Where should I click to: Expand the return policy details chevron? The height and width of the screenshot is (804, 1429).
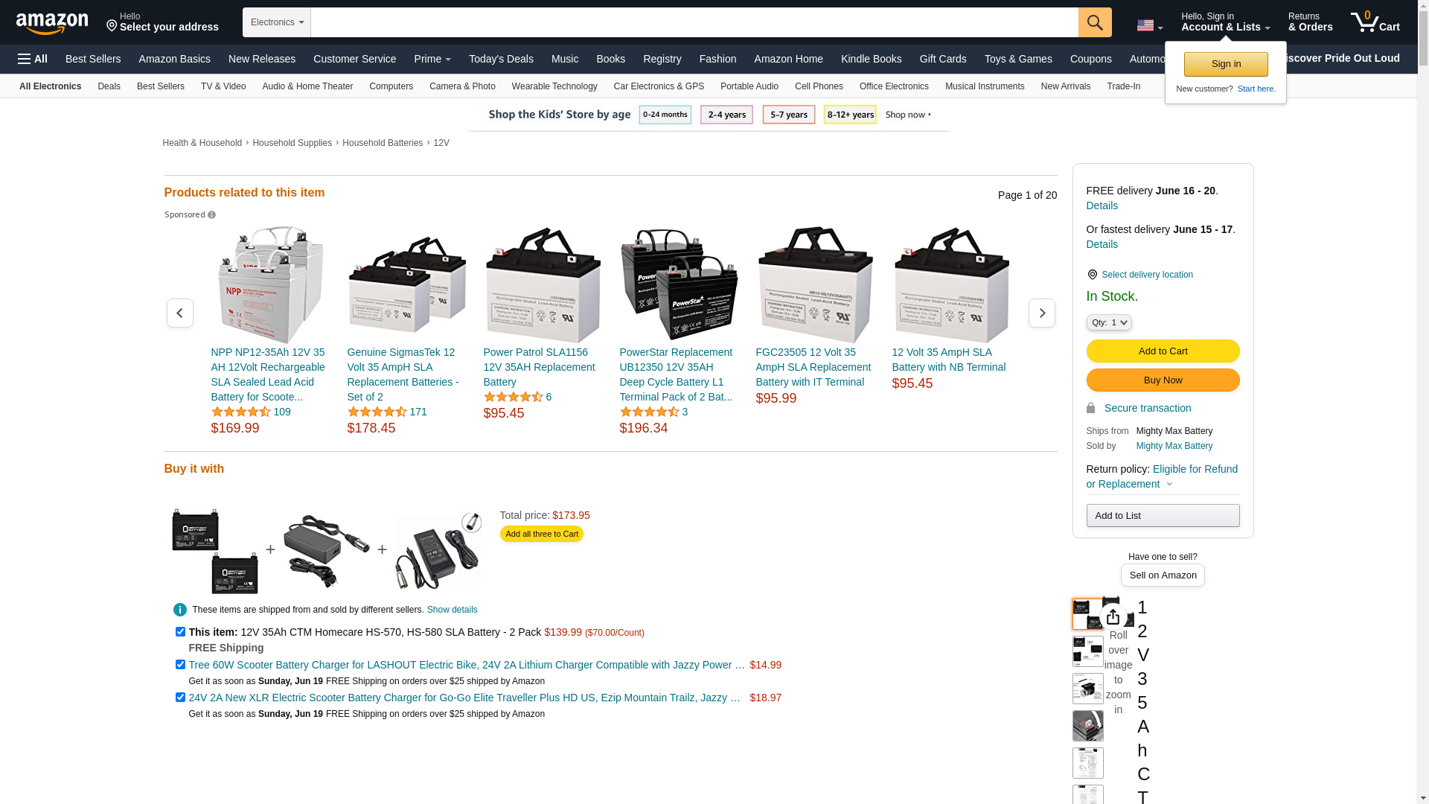pyautogui.click(x=1169, y=485)
